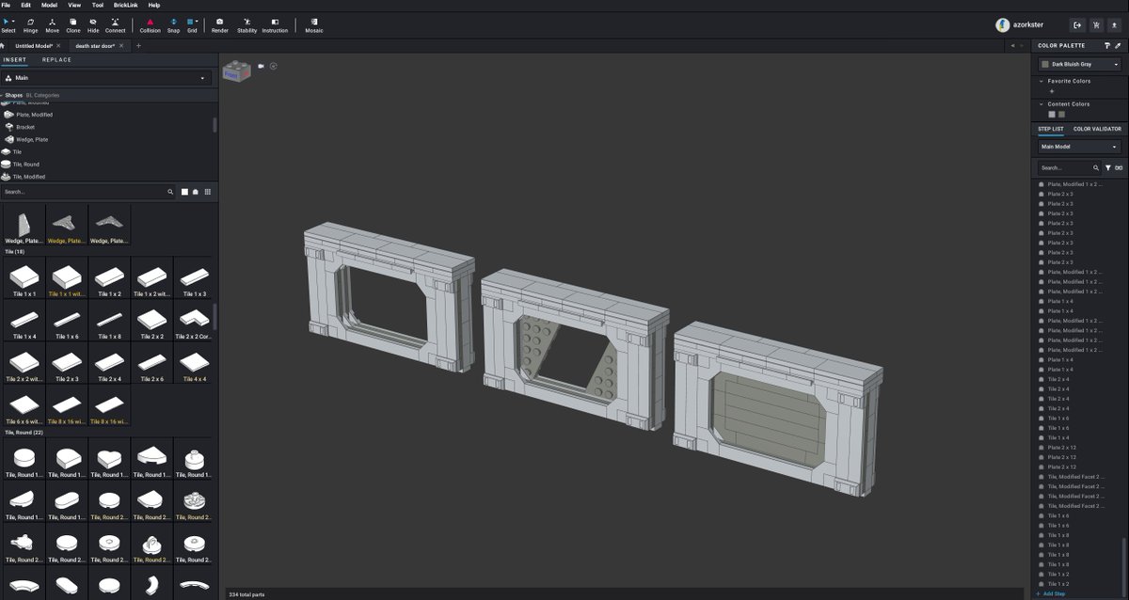Select the color eyedropper tool
This screenshot has height=600, width=1129.
tap(1118, 45)
